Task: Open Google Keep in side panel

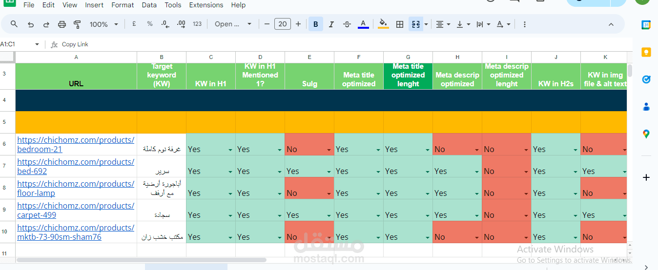Action: click(646, 52)
